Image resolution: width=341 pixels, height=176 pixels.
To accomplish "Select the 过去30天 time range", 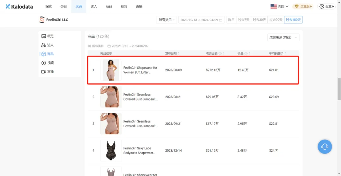I will (260, 20).
